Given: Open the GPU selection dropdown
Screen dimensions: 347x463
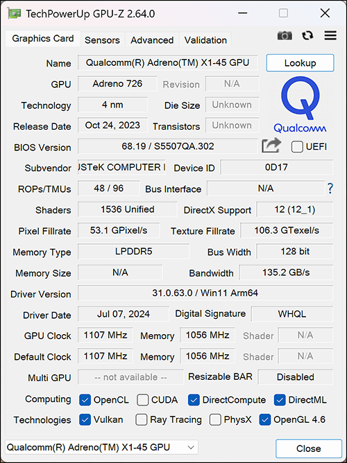Looking at the screenshot, I should 101,447.
